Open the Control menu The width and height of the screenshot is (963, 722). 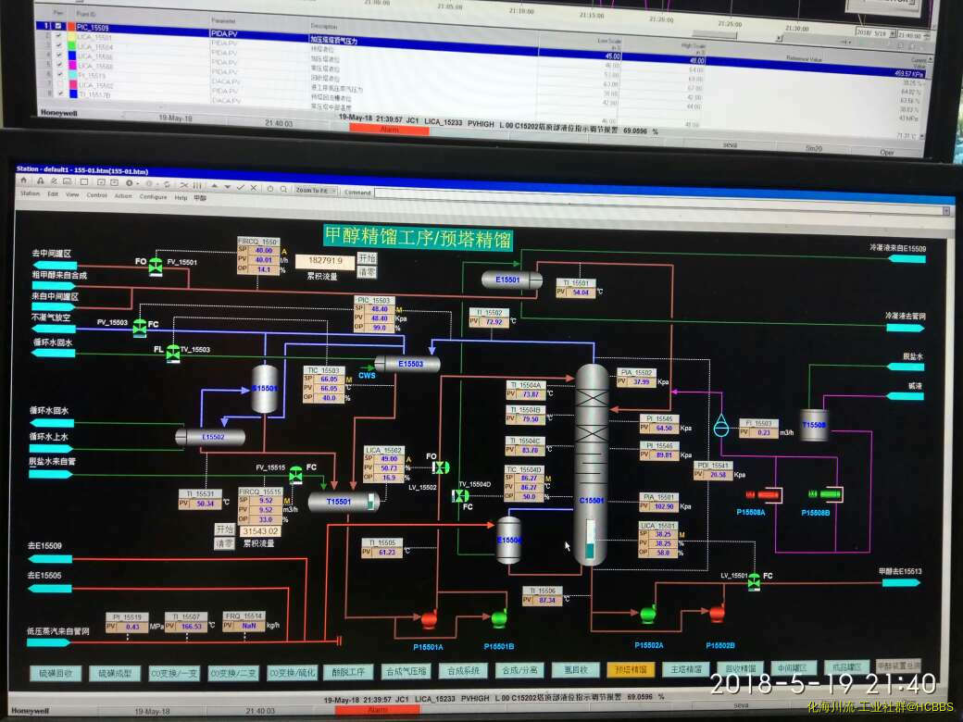coord(97,196)
